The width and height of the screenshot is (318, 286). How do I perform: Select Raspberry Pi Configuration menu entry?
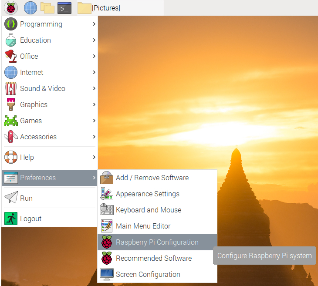(157, 242)
